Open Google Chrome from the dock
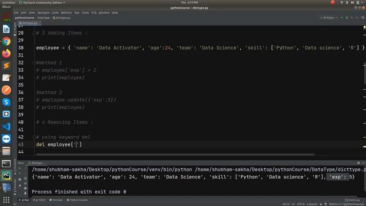The image size is (366, 206). tap(6, 41)
